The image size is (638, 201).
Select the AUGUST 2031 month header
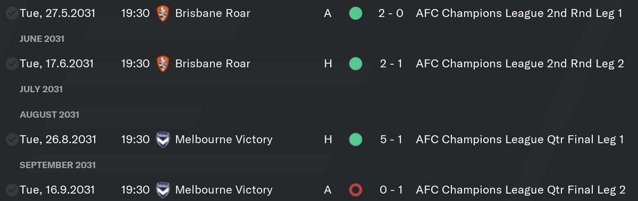tap(49, 115)
